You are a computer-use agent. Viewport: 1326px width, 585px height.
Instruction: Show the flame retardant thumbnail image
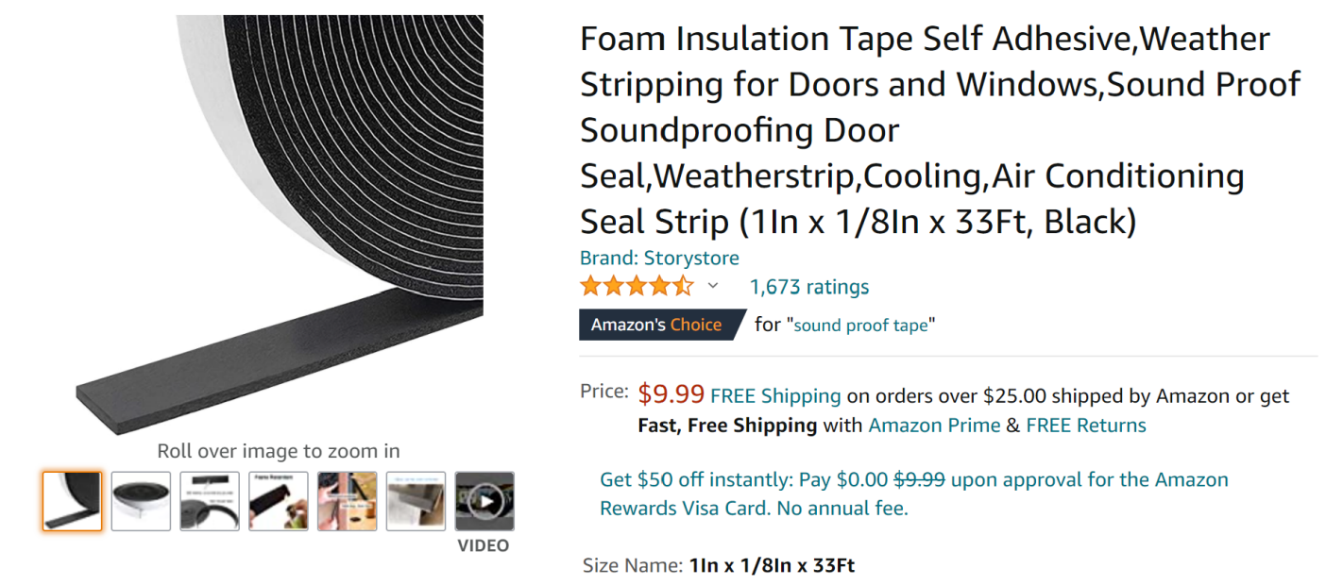point(279,501)
